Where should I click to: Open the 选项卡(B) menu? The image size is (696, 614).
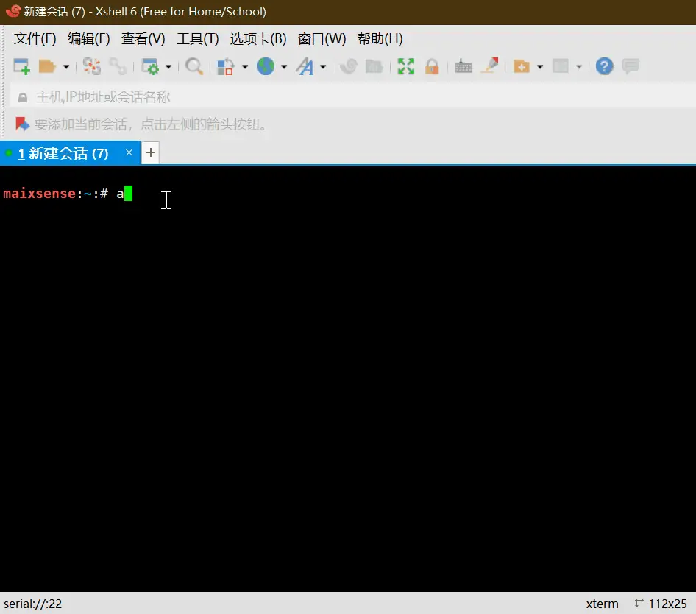tap(258, 39)
